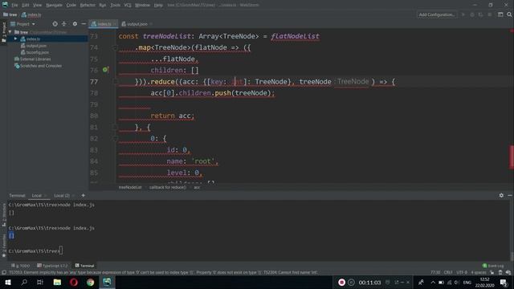Click the gutter icon on line 76
Viewport: 514px width, 289px height.
point(105,70)
